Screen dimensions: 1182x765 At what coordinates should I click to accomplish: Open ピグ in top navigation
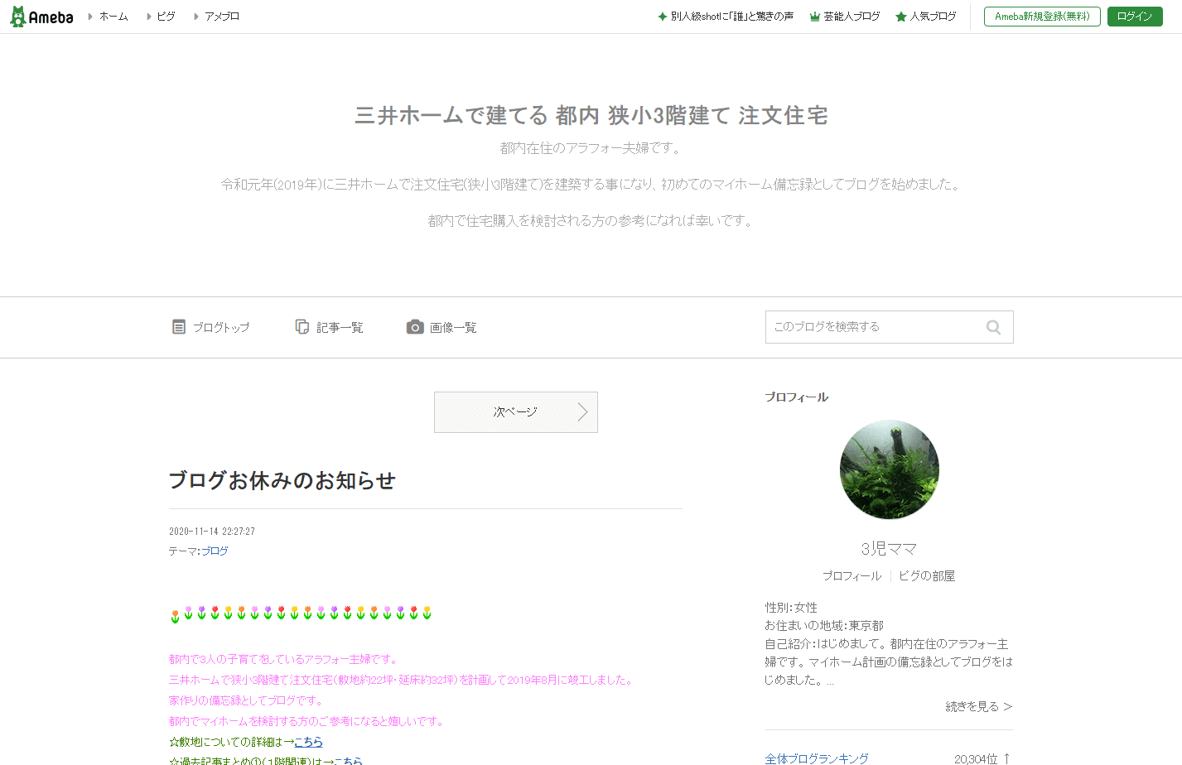(166, 17)
